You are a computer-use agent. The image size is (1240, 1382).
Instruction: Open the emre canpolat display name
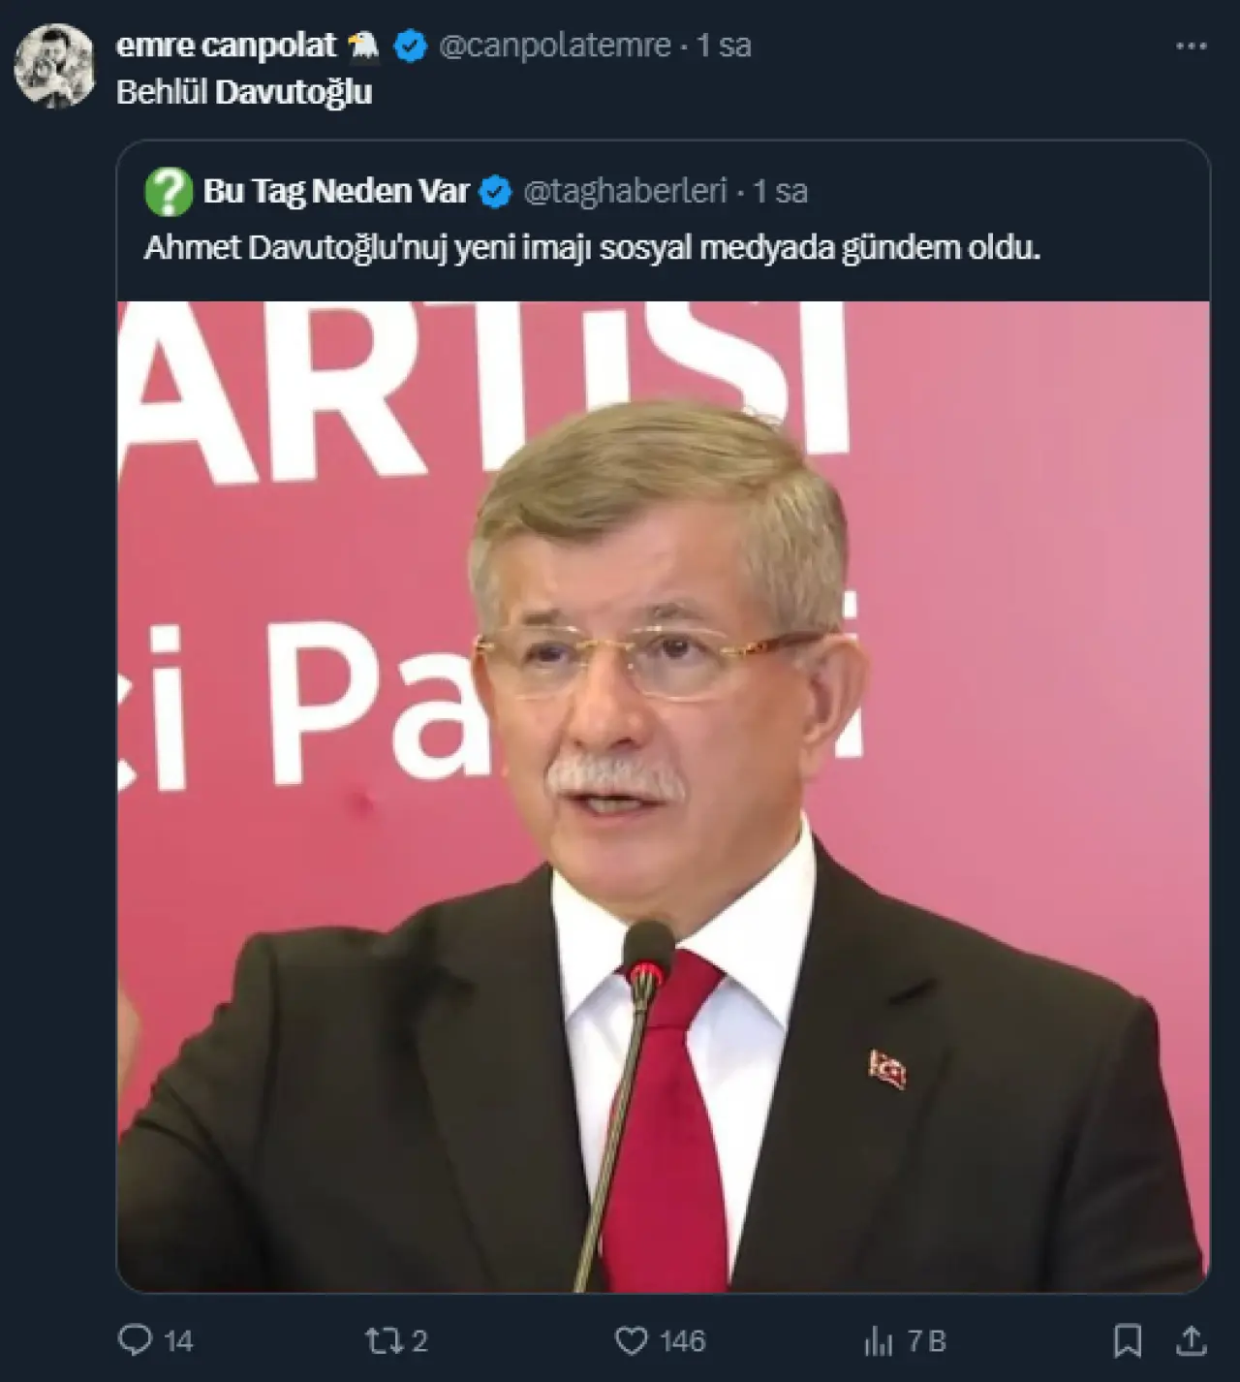[x=226, y=45]
